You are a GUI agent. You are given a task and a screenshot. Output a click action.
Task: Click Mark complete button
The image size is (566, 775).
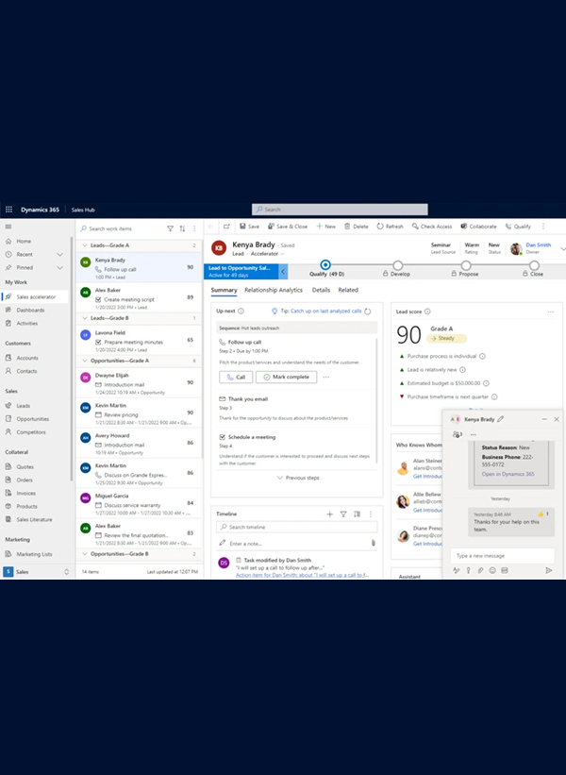(x=286, y=378)
